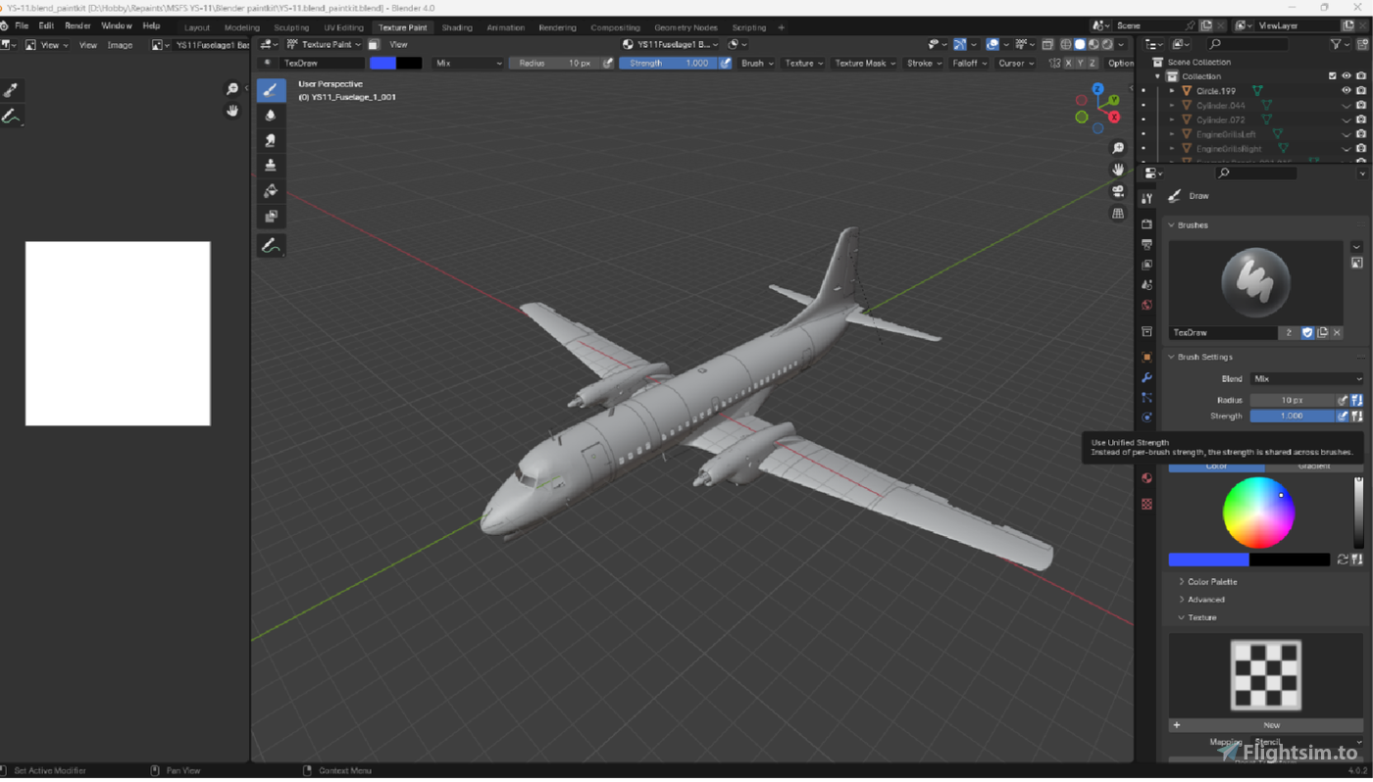
Task: Select the Smear brush tool
Action: (271, 140)
